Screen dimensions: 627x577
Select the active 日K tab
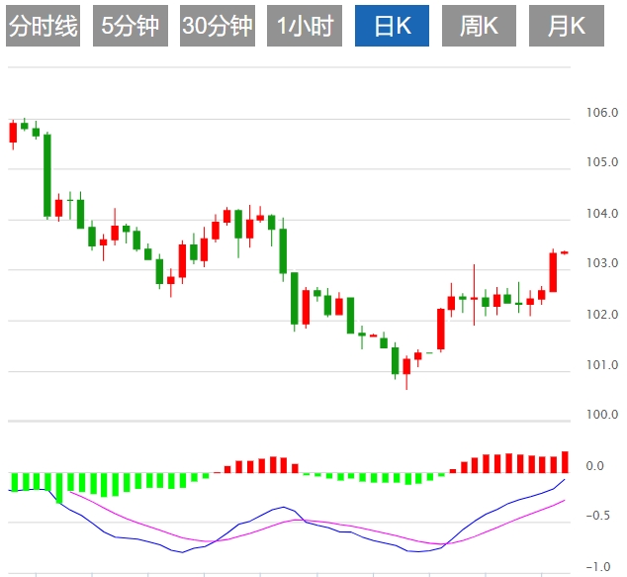point(393,26)
